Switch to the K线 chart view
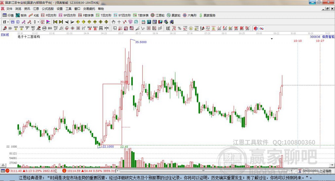 click(x=34, y=15)
